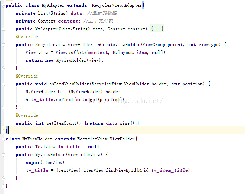Click the return new MyViewHolder(view) statement
Viewport: 245px width, 194px height.
tap(65, 60)
